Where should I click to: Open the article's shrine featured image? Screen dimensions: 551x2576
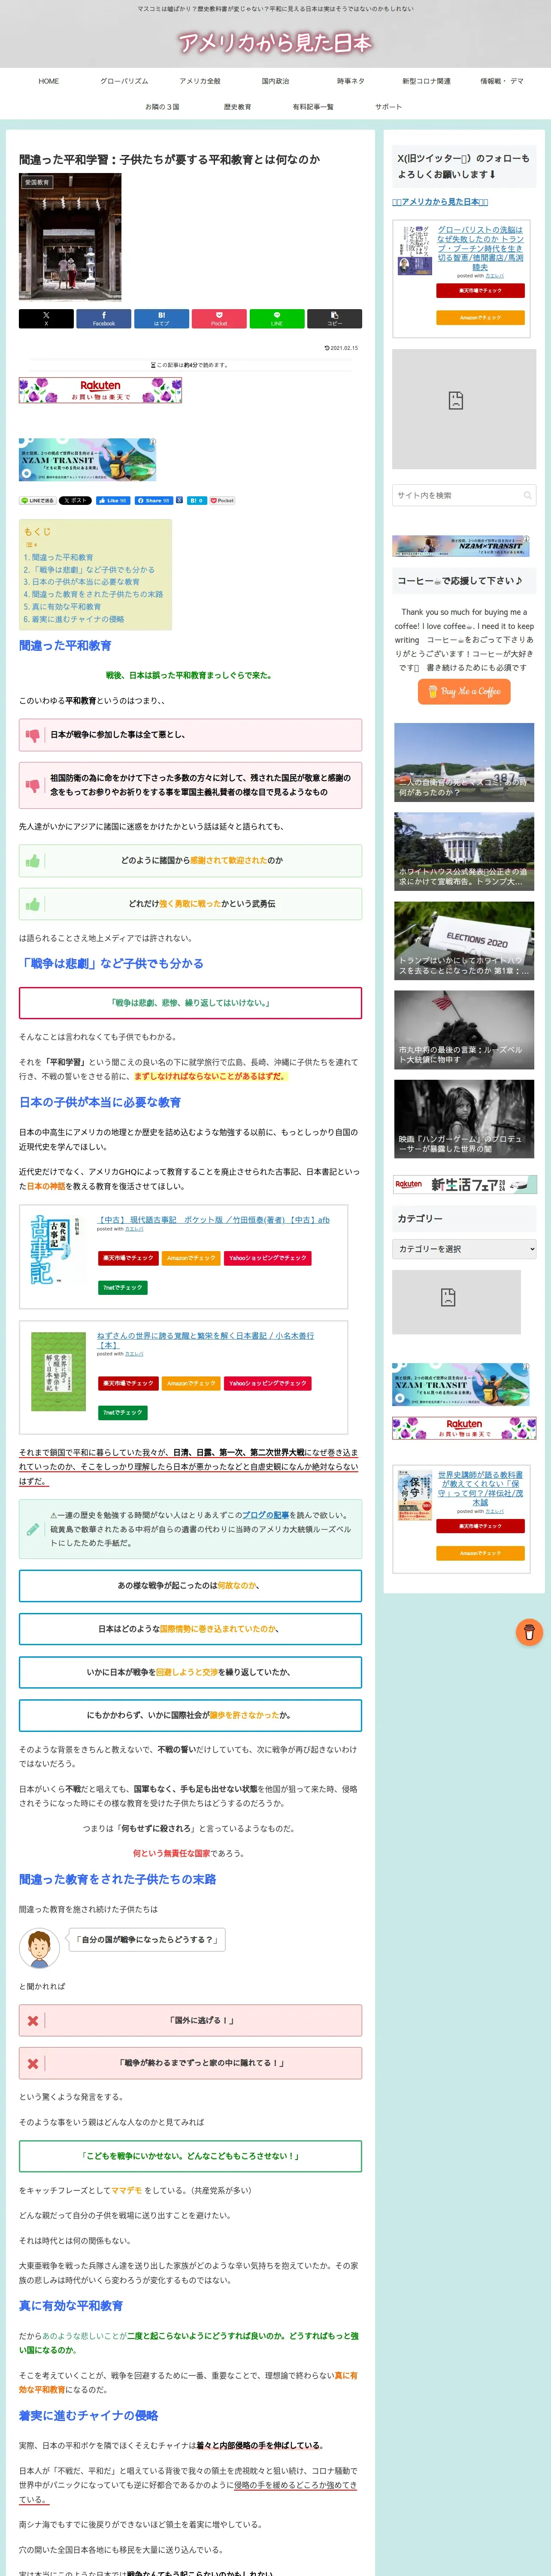pyautogui.click(x=70, y=237)
